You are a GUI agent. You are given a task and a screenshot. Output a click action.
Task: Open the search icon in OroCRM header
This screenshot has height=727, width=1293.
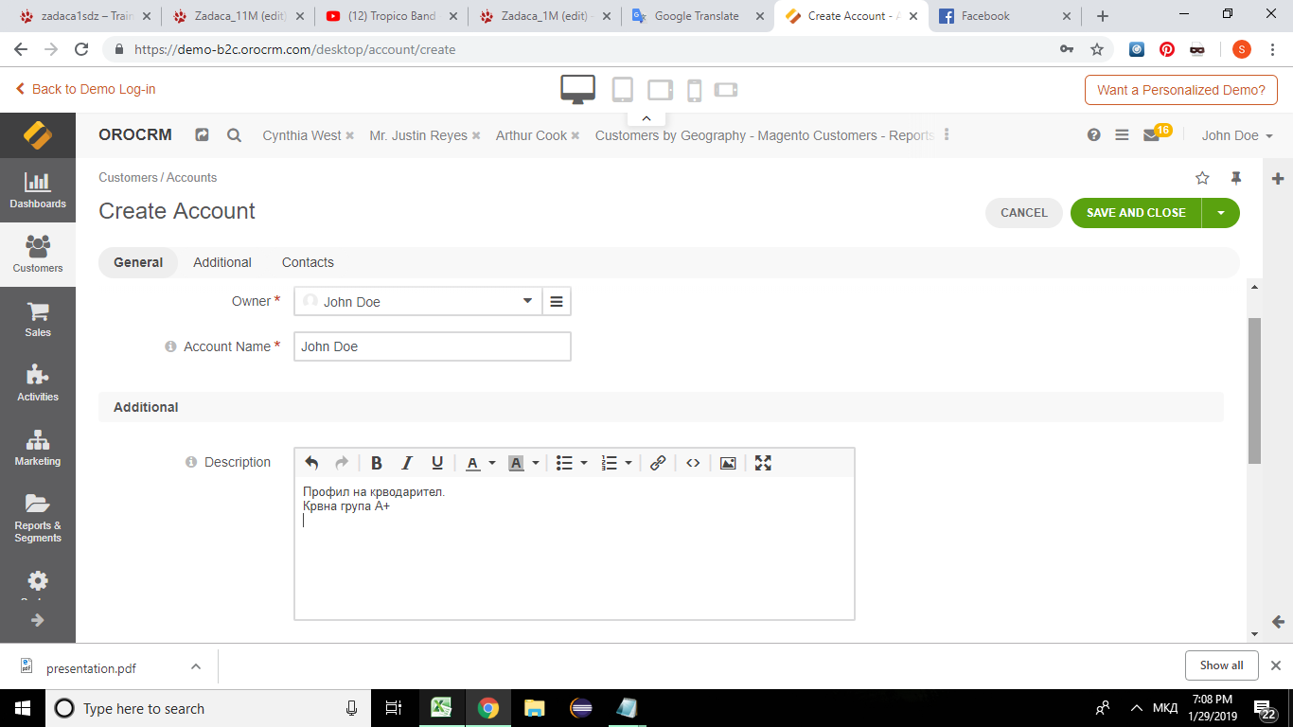234,135
